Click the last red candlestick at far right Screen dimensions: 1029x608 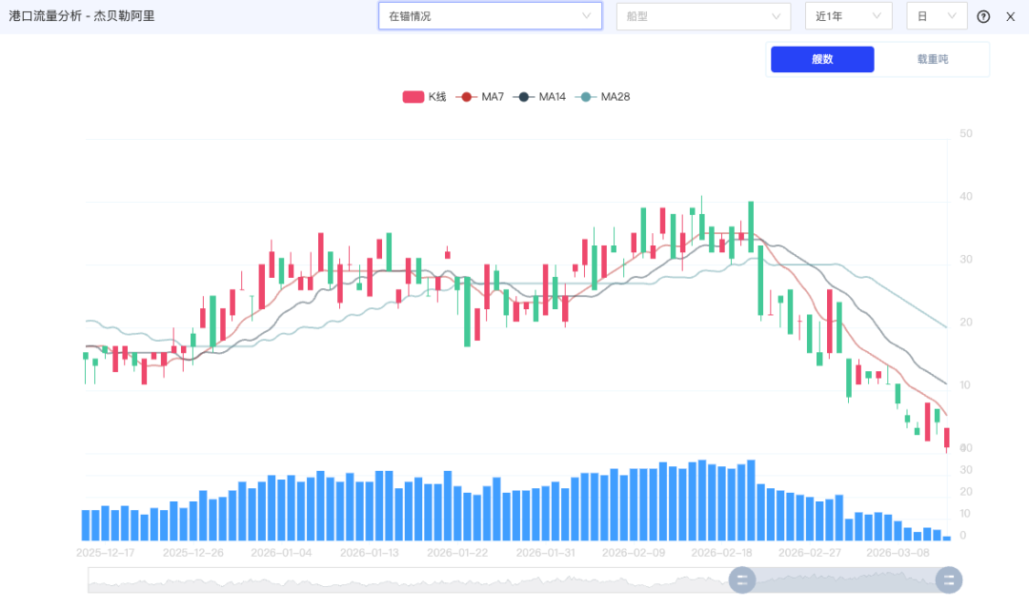click(x=947, y=438)
